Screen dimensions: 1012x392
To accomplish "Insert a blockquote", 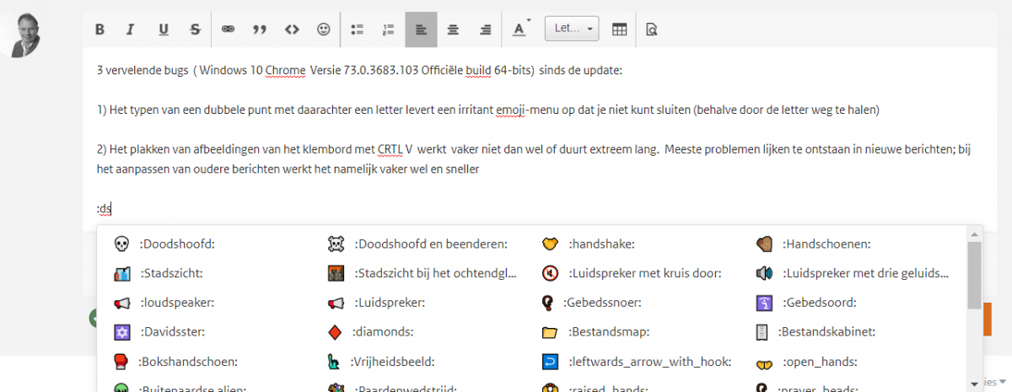I will click(x=259, y=29).
